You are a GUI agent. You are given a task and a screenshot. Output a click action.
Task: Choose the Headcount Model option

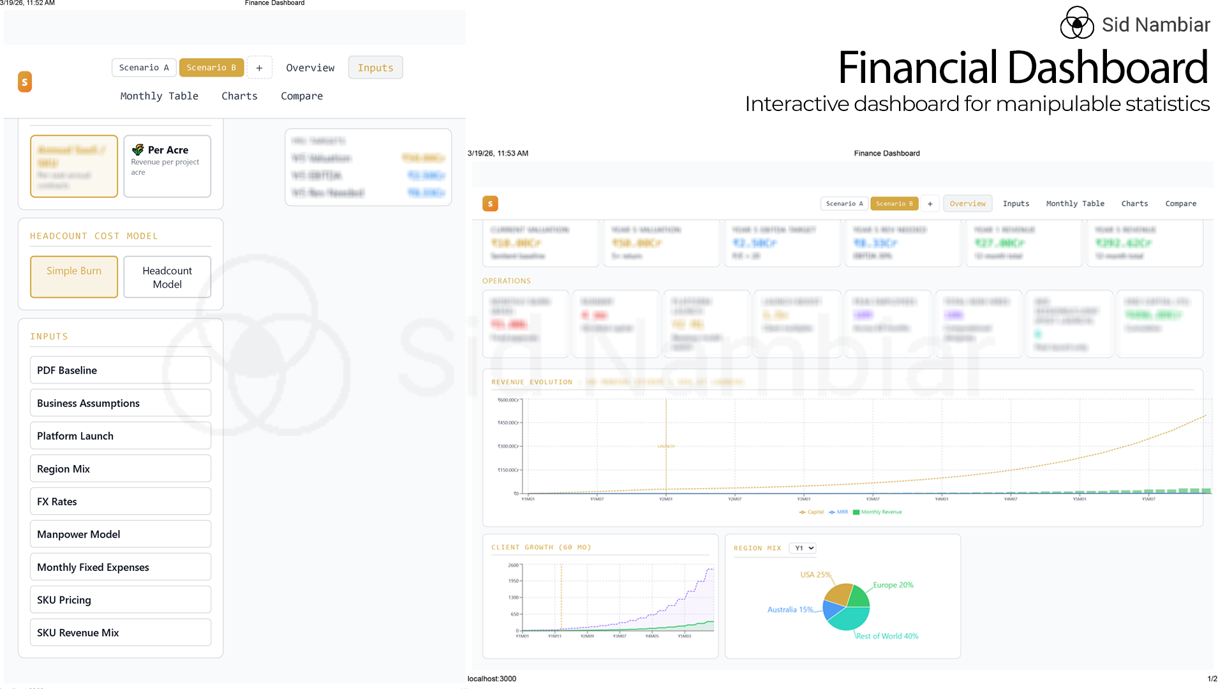(167, 277)
